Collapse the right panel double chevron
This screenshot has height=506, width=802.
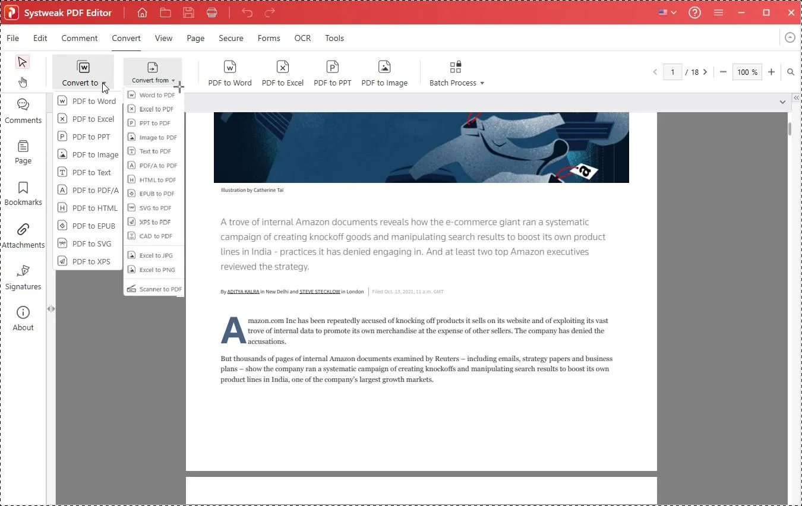click(x=796, y=98)
